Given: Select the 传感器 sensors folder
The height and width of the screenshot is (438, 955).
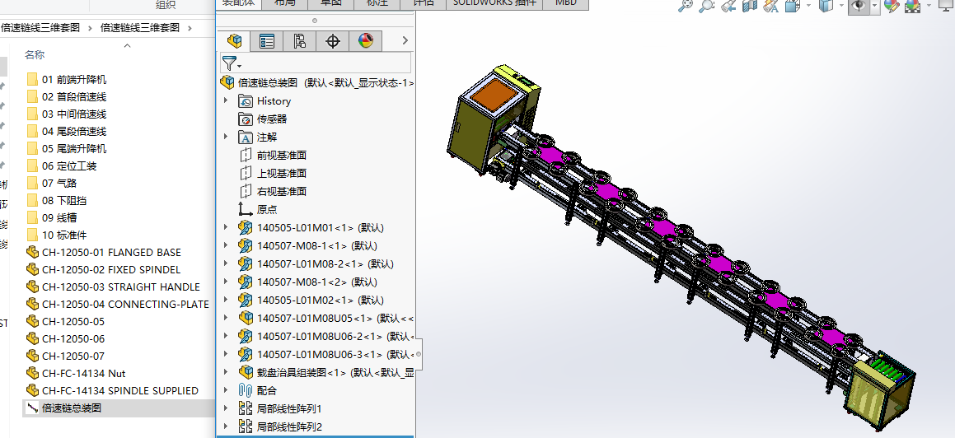Looking at the screenshot, I should point(264,119).
